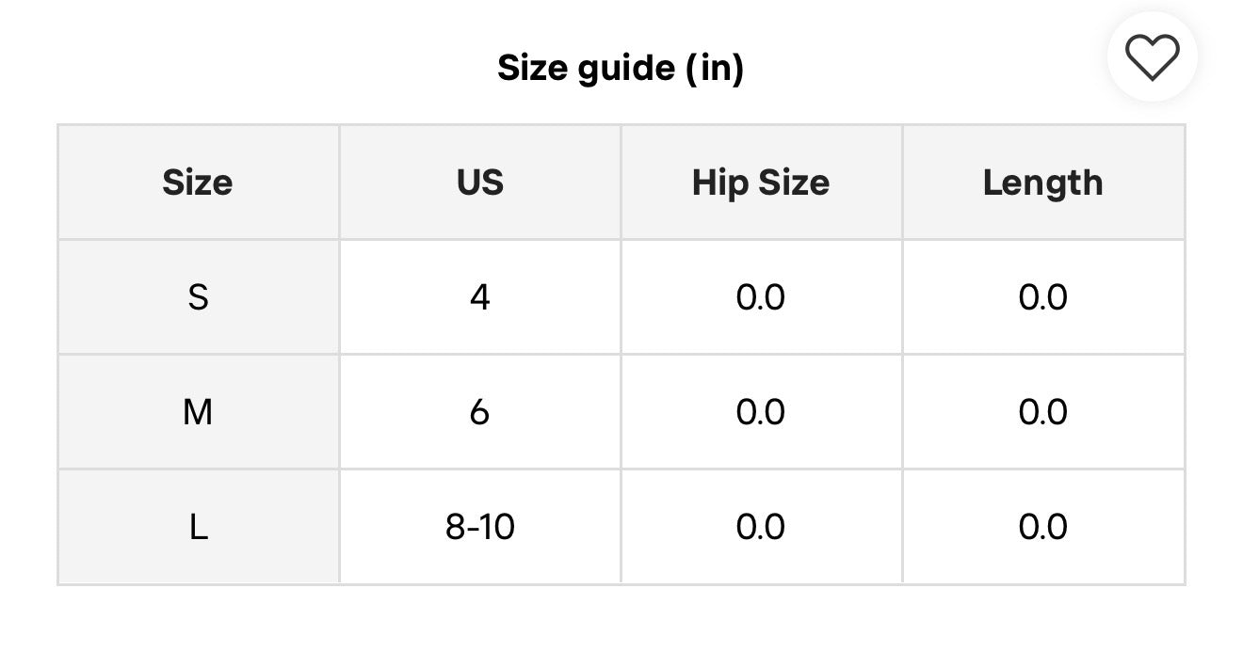Click the 'Hip Size' column header
This screenshot has height=652, width=1243.
tap(761, 183)
